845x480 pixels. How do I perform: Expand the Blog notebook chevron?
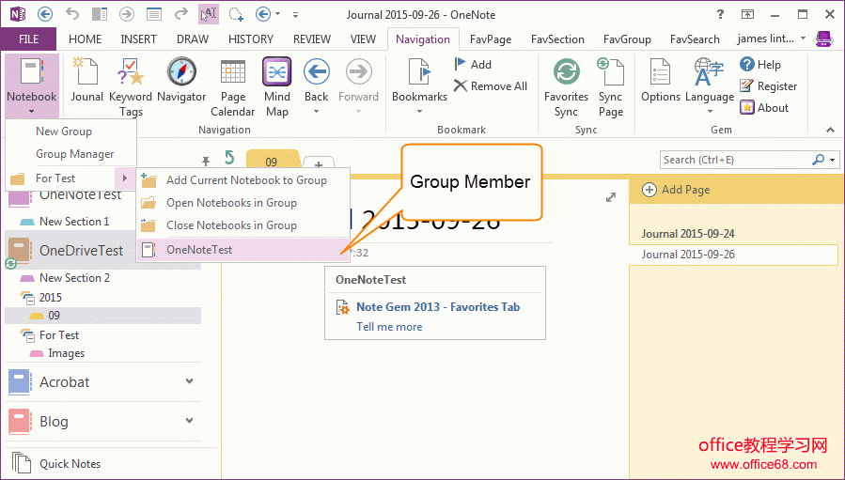point(190,421)
